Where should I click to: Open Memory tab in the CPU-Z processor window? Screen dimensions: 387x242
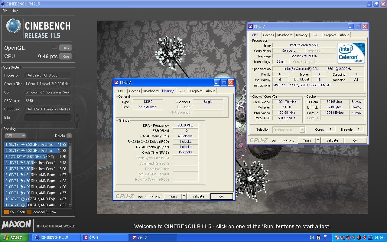coord(302,35)
